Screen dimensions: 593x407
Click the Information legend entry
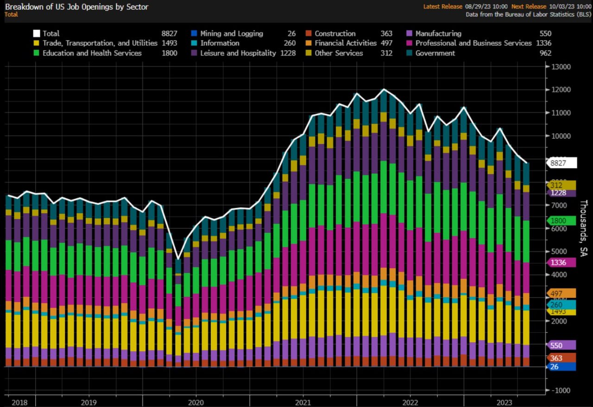click(220, 43)
